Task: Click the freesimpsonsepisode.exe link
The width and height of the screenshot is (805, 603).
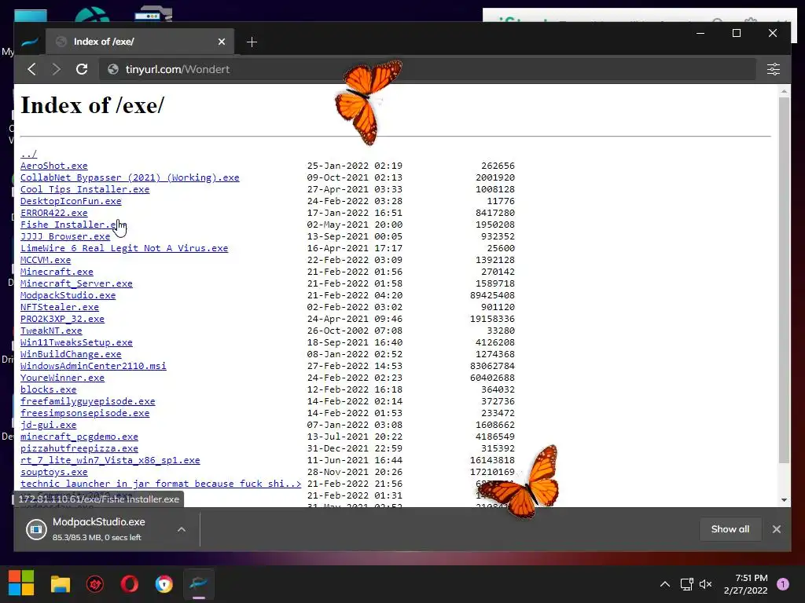Action: [x=85, y=413]
